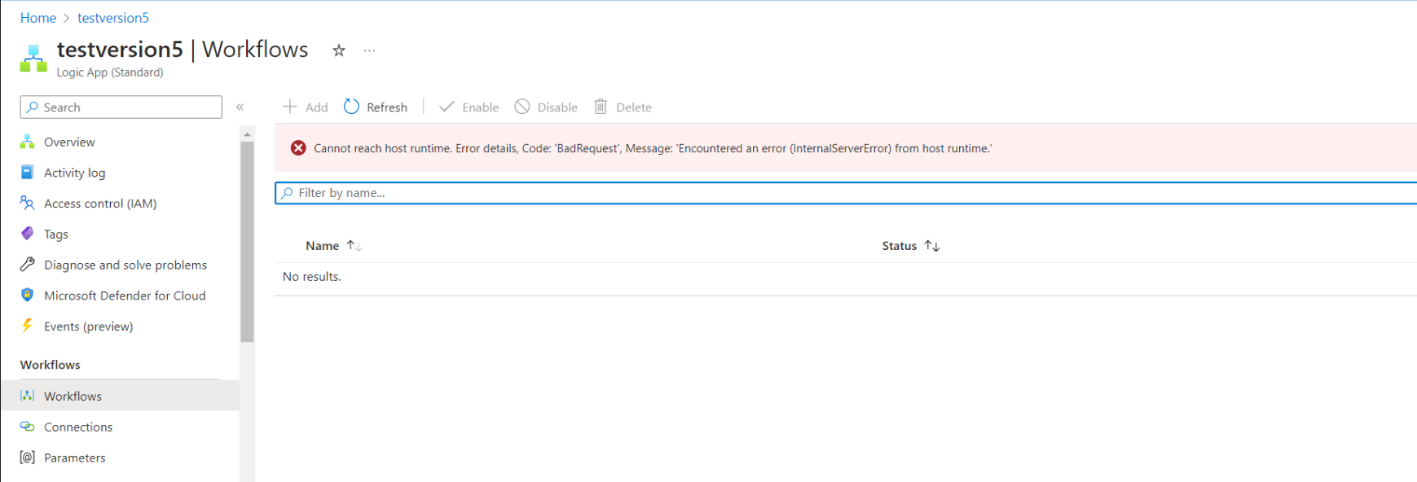Viewport: 1417px width, 482px height.
Task: Sort by Name column header
Action: pyautogui.click(x=323, y=246)
